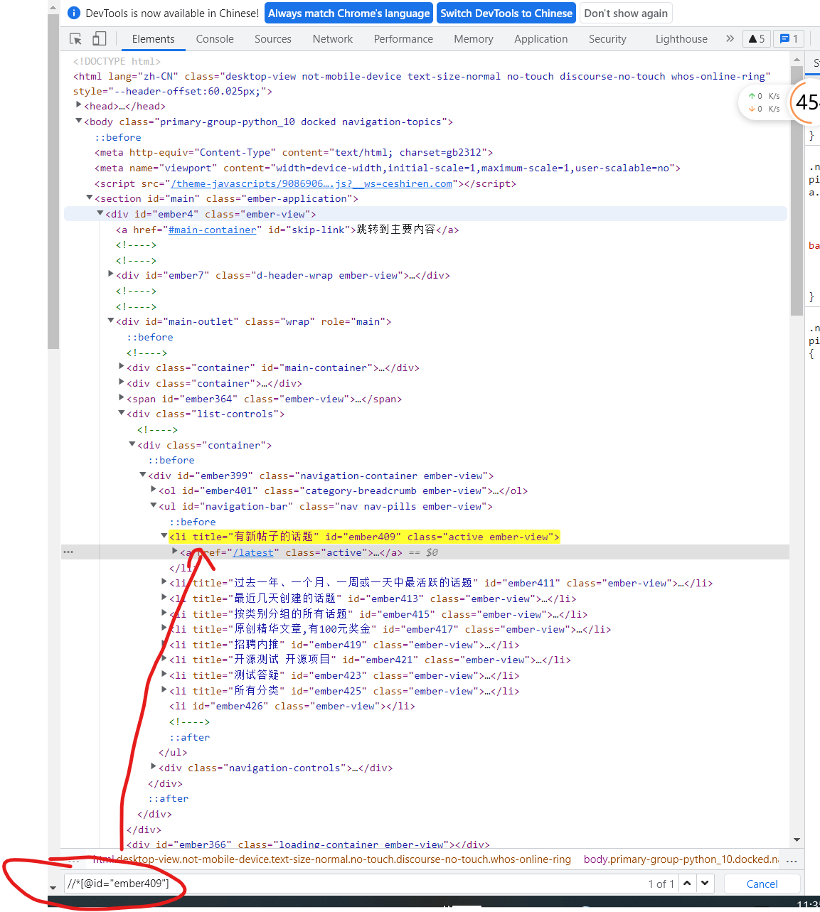Collapse the div ember4 node
820x912 pixels.
(100, 213)
